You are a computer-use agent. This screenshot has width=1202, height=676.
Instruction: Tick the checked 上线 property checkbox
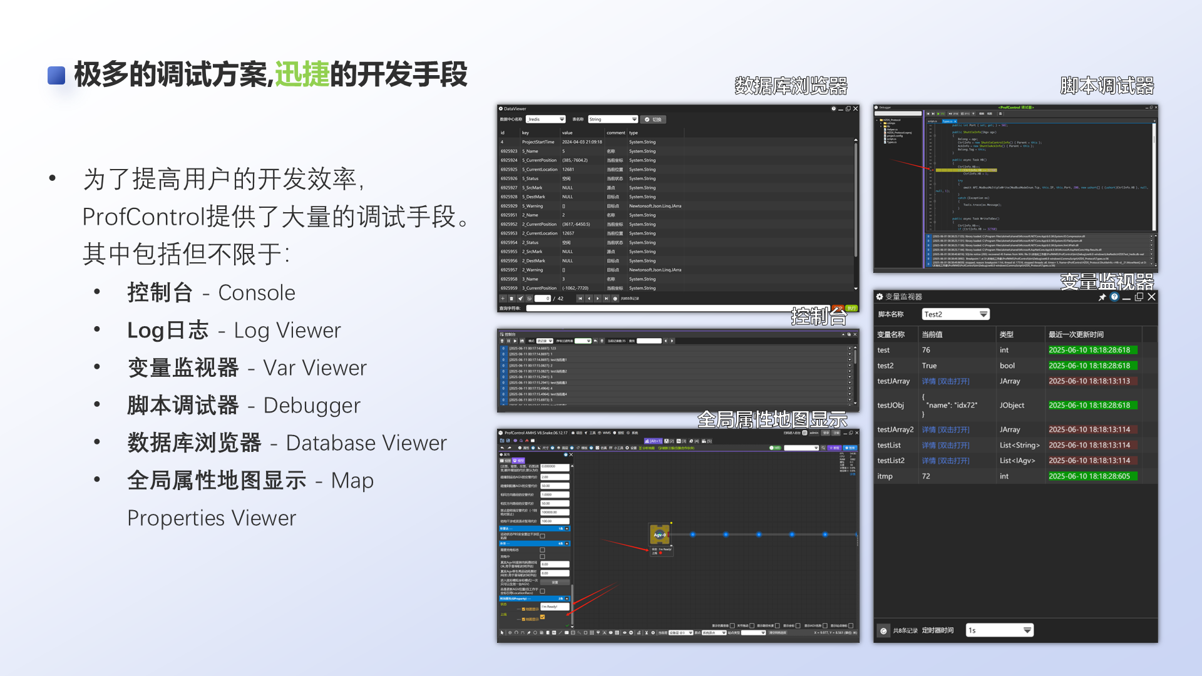click(542, 617)
